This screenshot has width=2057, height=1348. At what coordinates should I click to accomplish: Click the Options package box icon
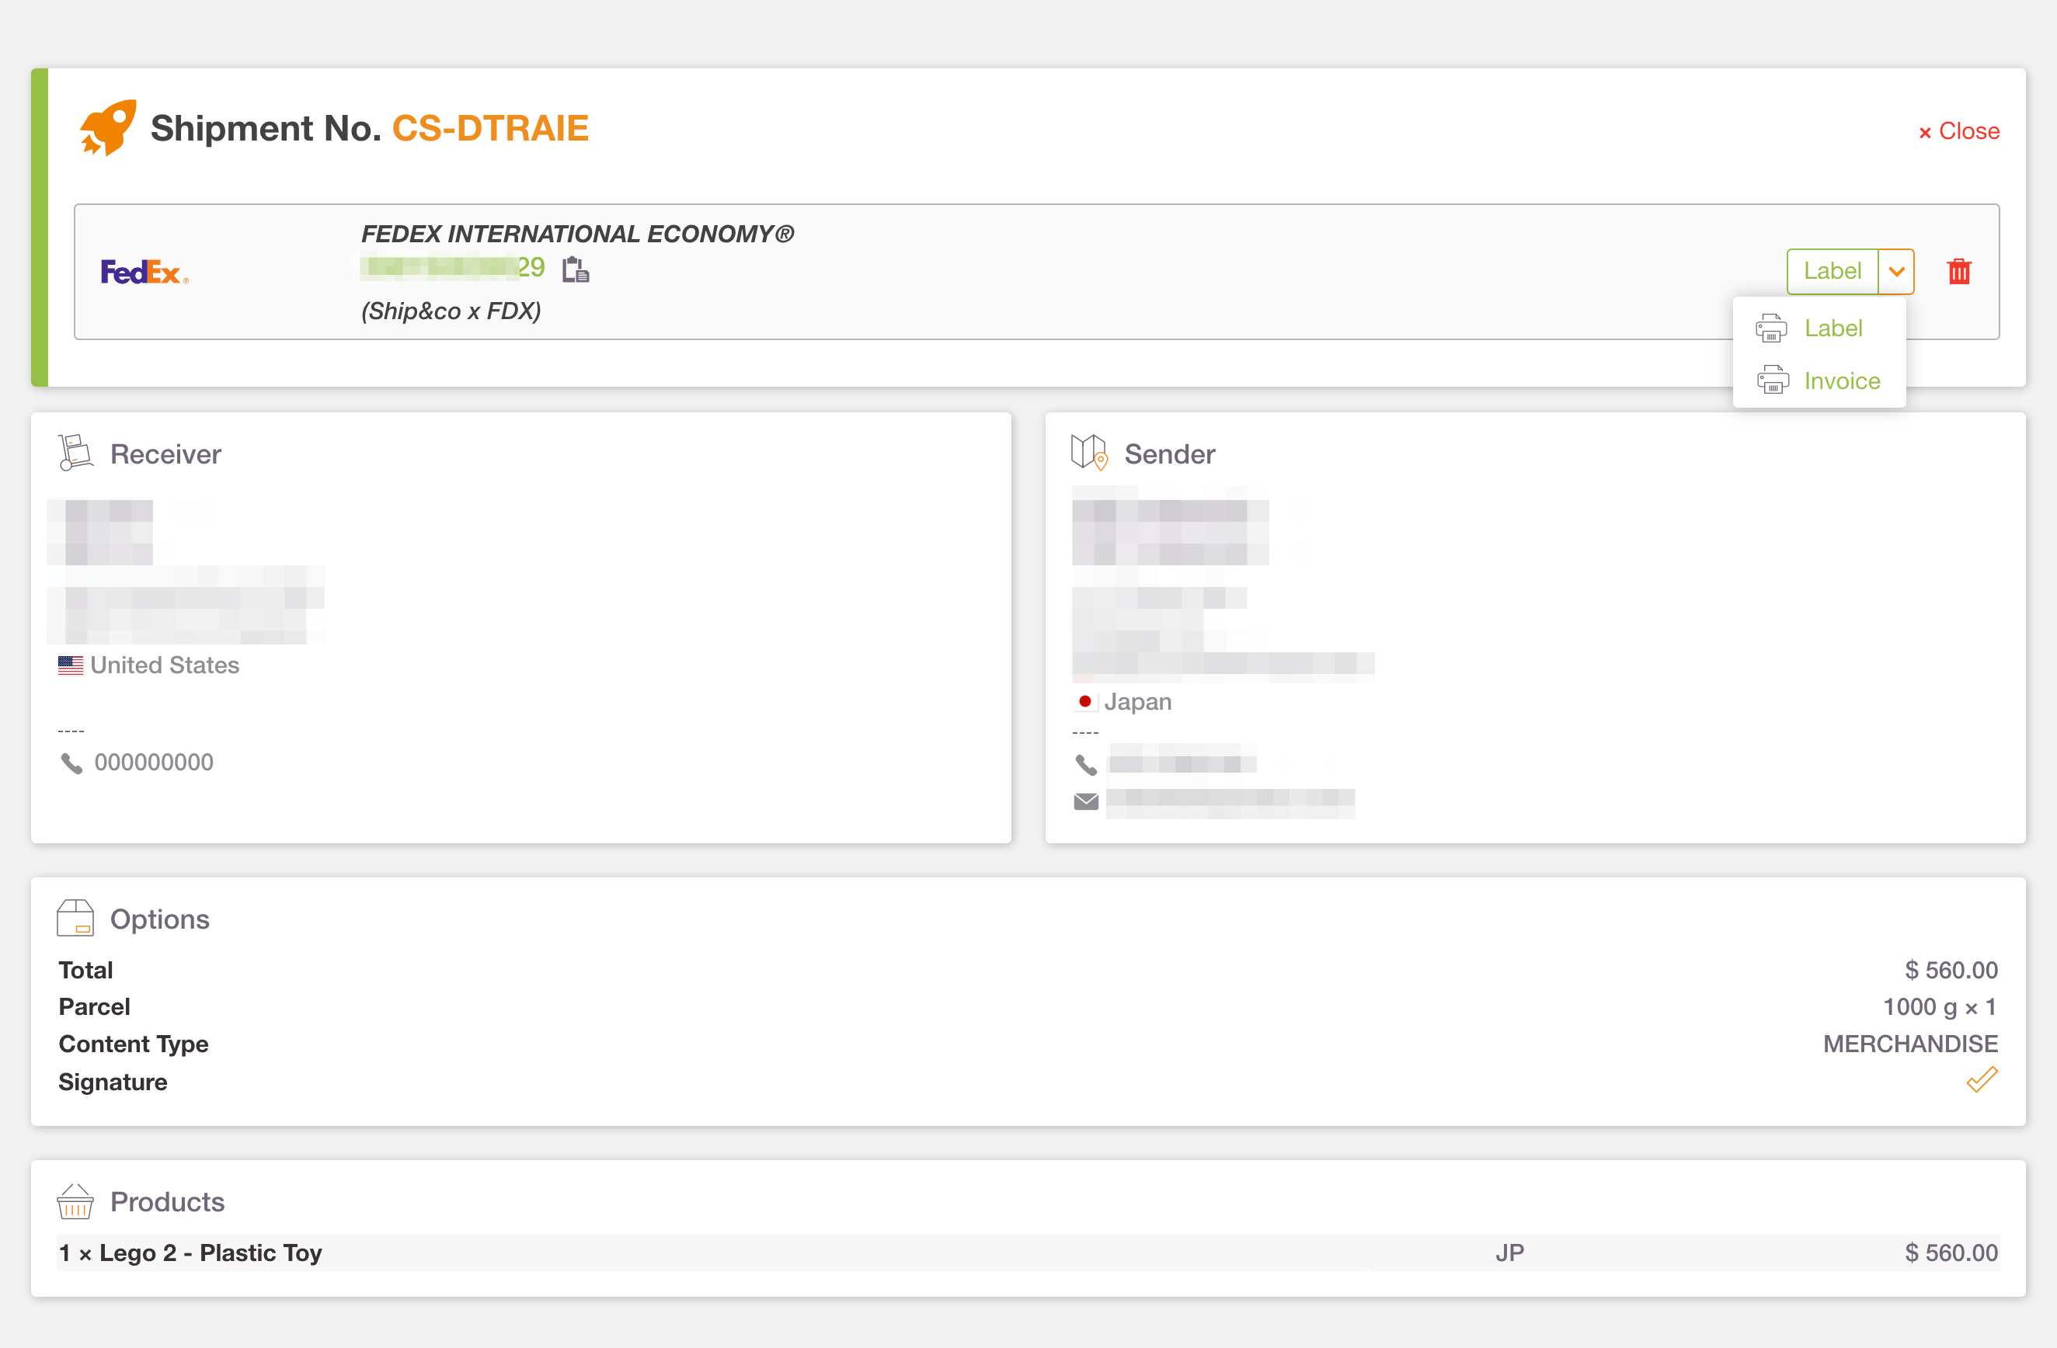tap(75, 918)
